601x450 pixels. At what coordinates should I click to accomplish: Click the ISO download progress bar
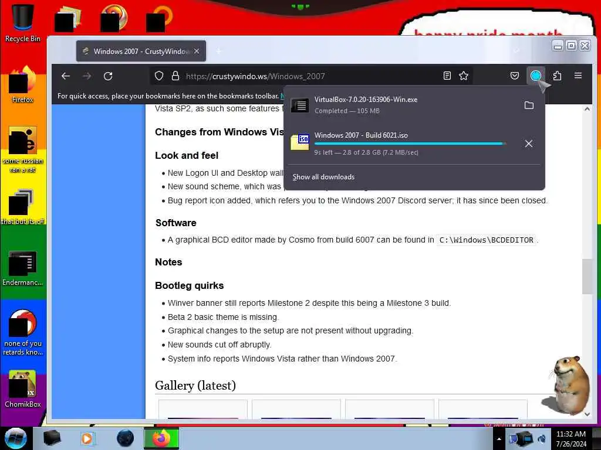[x=410, y=144]
